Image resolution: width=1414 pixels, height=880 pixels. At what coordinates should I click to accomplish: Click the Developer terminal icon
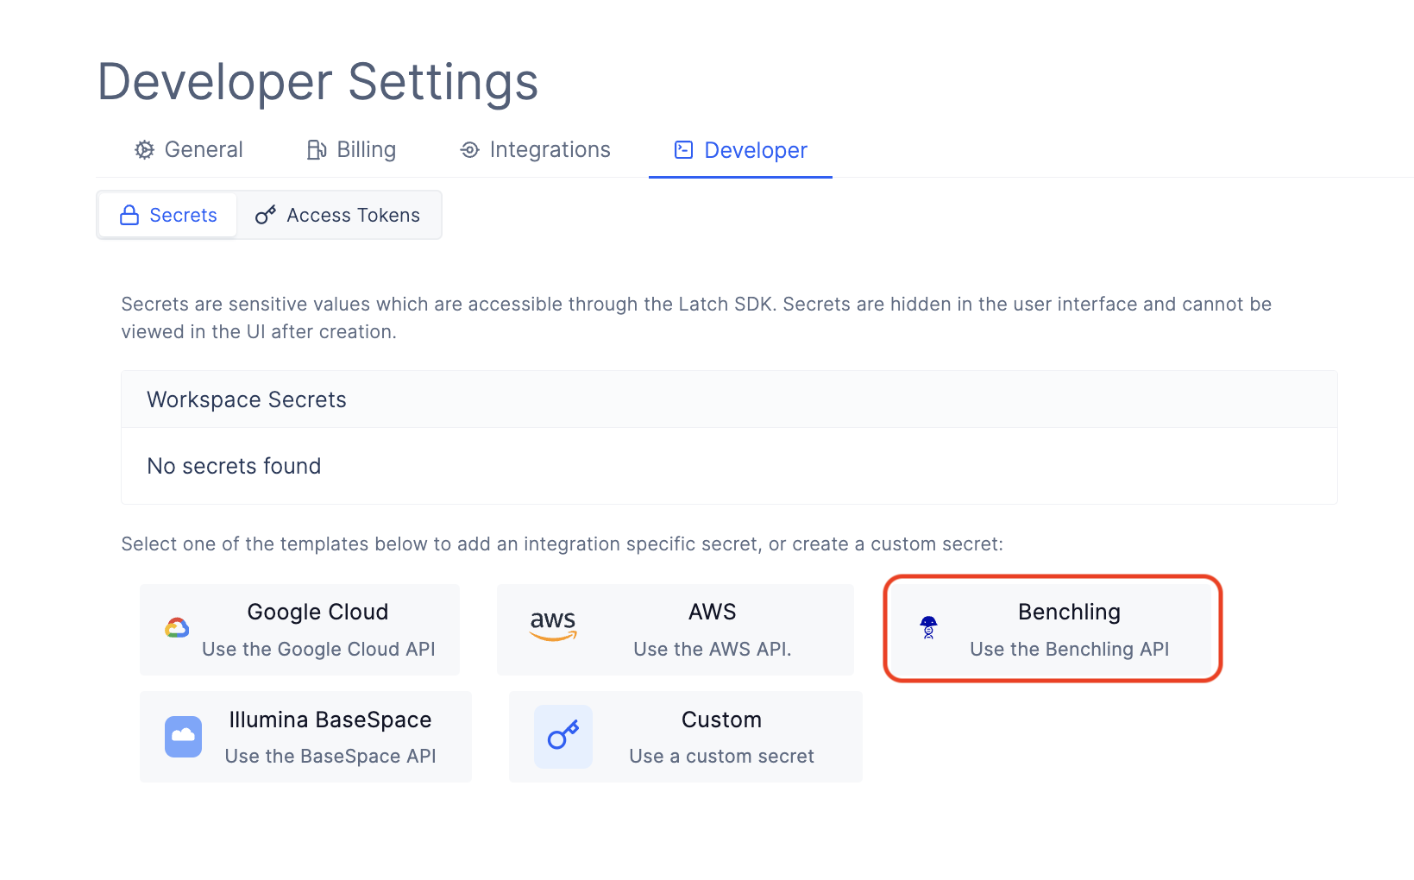pos(683,150)
